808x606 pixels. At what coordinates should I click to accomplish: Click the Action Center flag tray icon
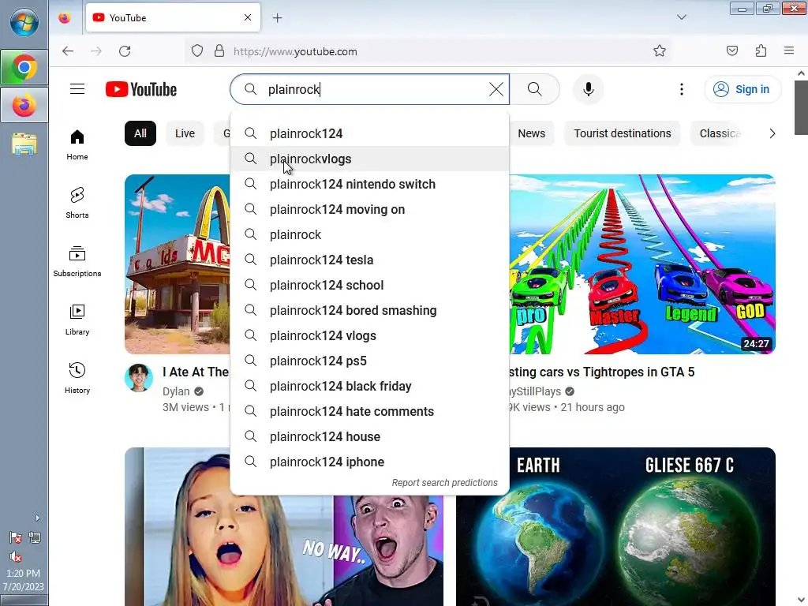16,537
